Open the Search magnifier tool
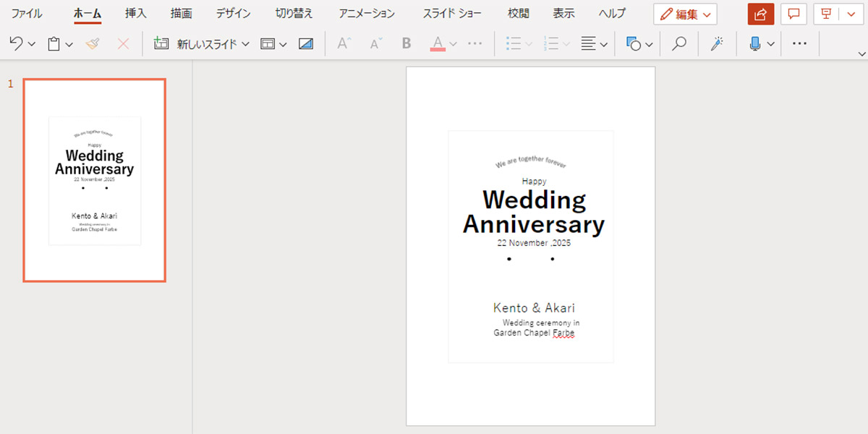The image size is (868, 434). click(678, 44)
